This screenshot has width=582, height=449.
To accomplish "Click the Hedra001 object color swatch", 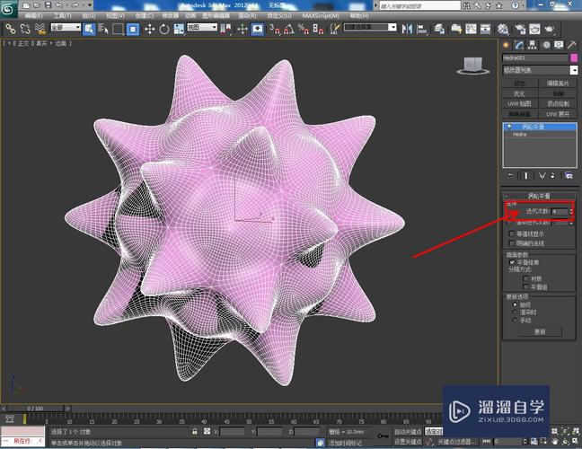I will (x=574, y=57).
